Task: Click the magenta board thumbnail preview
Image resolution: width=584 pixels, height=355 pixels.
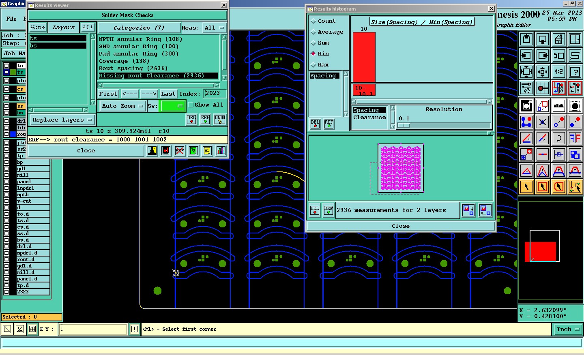Action: [401, 168]
